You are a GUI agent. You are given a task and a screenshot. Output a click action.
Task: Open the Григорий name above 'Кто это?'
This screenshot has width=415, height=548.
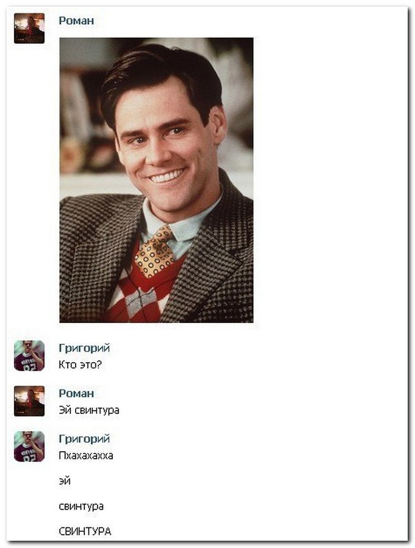(84, 348)
